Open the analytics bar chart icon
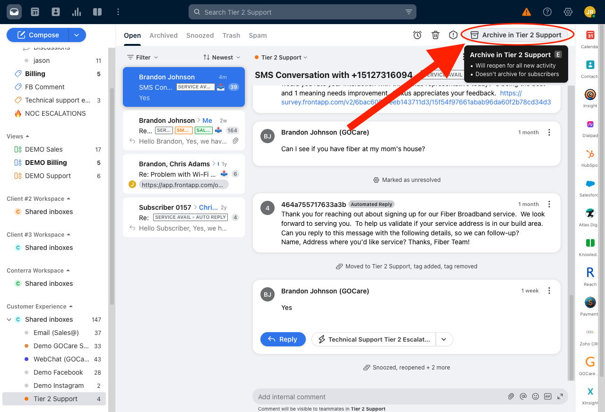The width and height of the screenshot is (605, 412). pos(77,12)
